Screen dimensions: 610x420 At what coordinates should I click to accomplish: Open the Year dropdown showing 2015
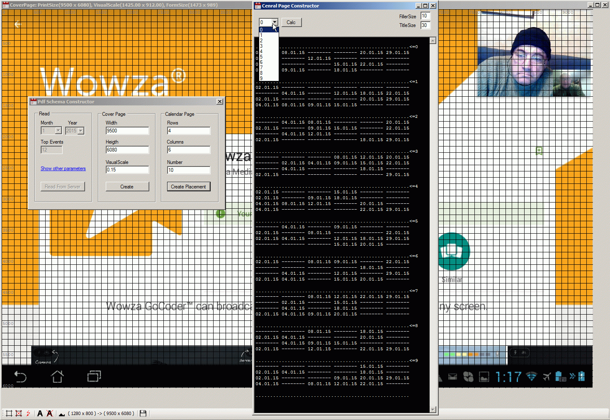81,131
